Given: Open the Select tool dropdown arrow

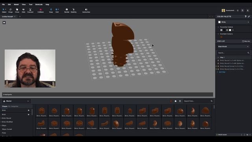Looking at the screenshot, I should [x=6, y=9].
